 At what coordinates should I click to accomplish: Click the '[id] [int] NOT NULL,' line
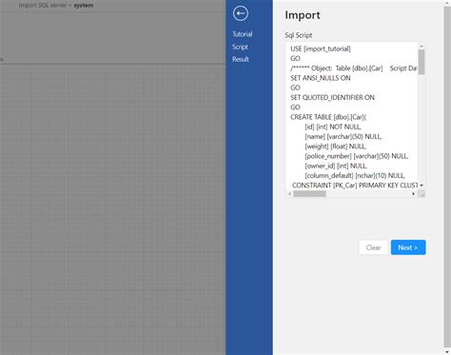[x=333, y=127]
